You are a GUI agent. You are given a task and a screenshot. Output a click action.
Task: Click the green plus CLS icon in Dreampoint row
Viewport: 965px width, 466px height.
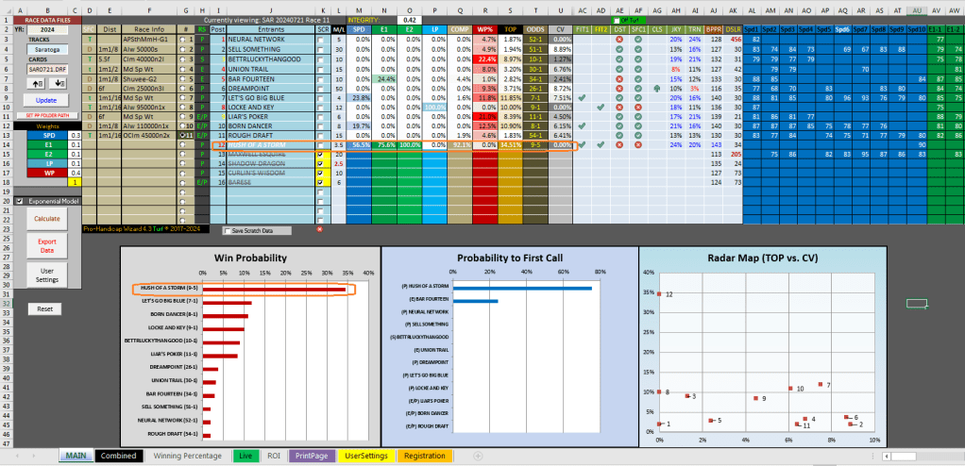pyautogui.click(x=655, y=88)
